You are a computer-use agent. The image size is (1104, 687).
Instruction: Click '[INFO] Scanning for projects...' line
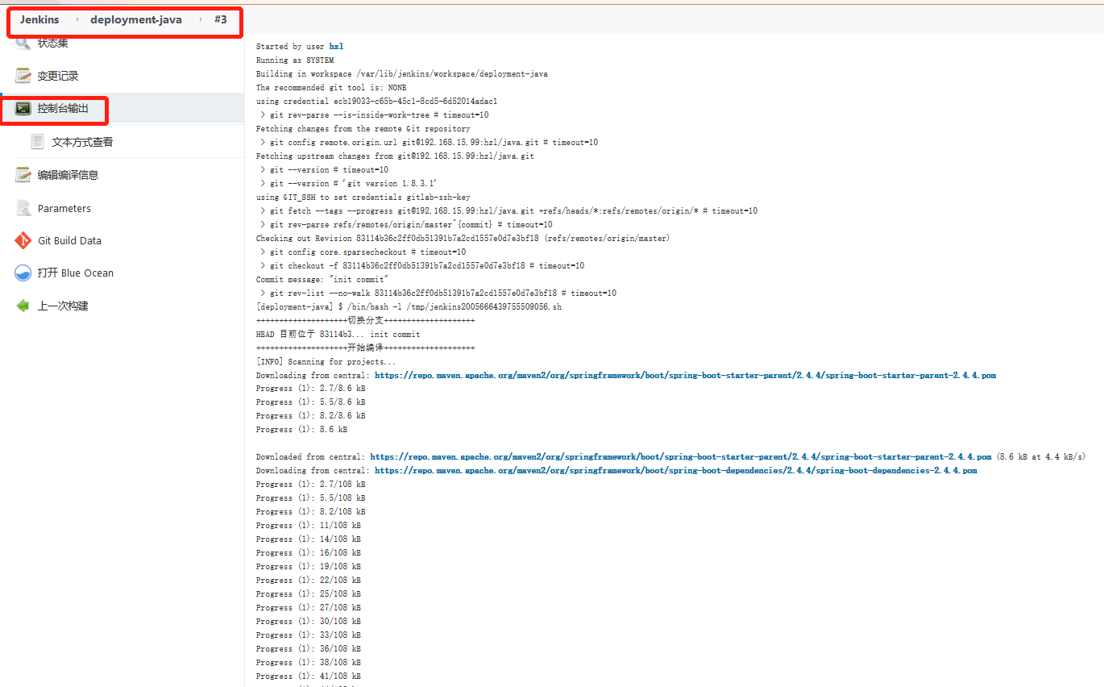pos(326,362)
